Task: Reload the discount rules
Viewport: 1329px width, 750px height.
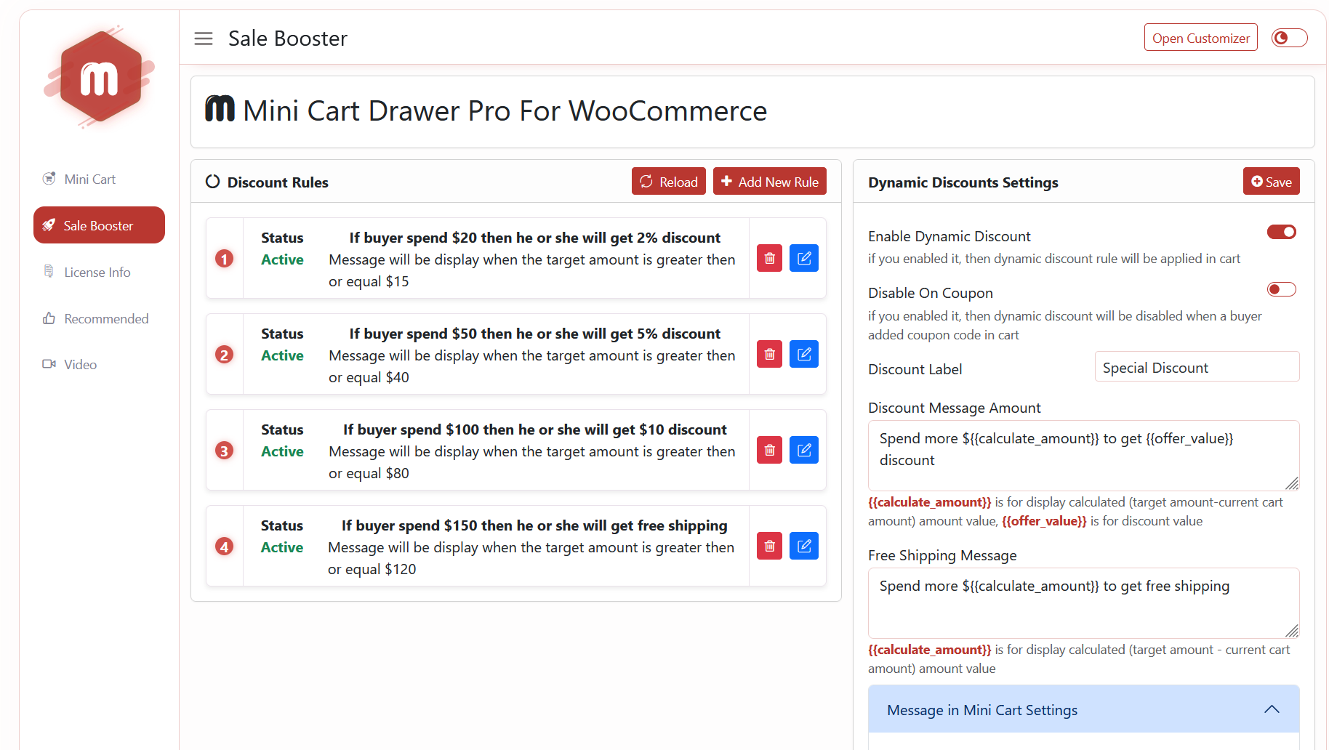Action: 668,181
